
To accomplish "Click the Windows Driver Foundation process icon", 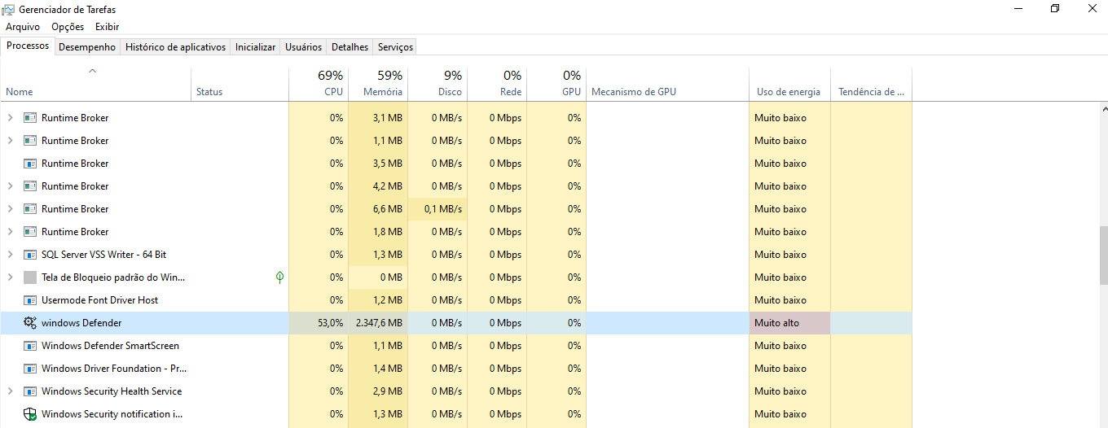I will 30,369.
